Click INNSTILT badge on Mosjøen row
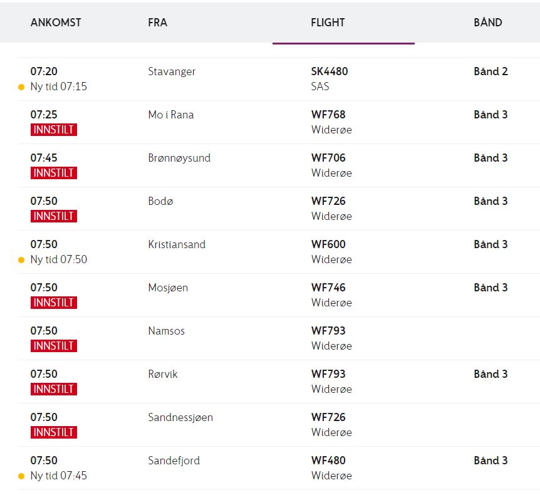540x495 pixels. 54,303
